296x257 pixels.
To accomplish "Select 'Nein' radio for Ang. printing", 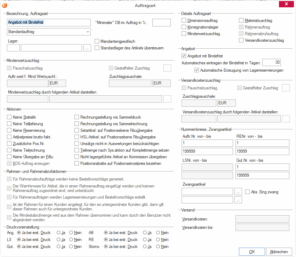I will click(x=71, y=233).
